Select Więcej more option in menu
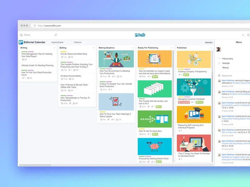The height and width of the screenshot is (187, 250). tap(225, 68)
